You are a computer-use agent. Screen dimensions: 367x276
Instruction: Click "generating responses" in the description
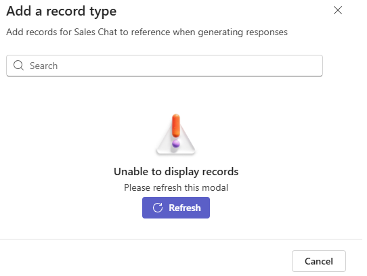242,32
